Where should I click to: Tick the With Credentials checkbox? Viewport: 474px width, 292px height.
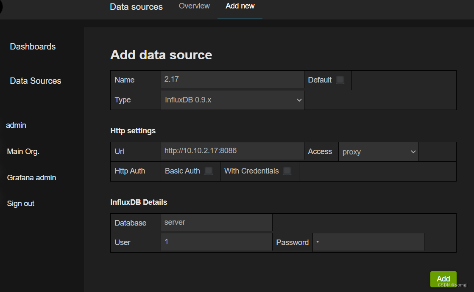287,171
